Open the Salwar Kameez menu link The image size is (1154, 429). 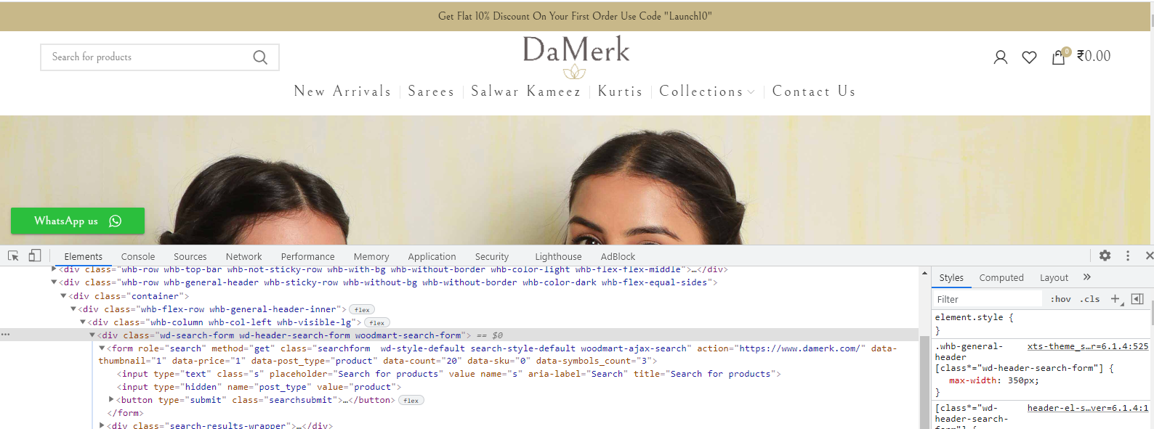[526, 91]
